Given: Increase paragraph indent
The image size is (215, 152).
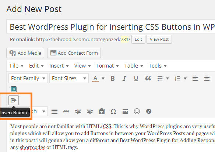Looking at the screenshot, I should click(x=90, y=111).
